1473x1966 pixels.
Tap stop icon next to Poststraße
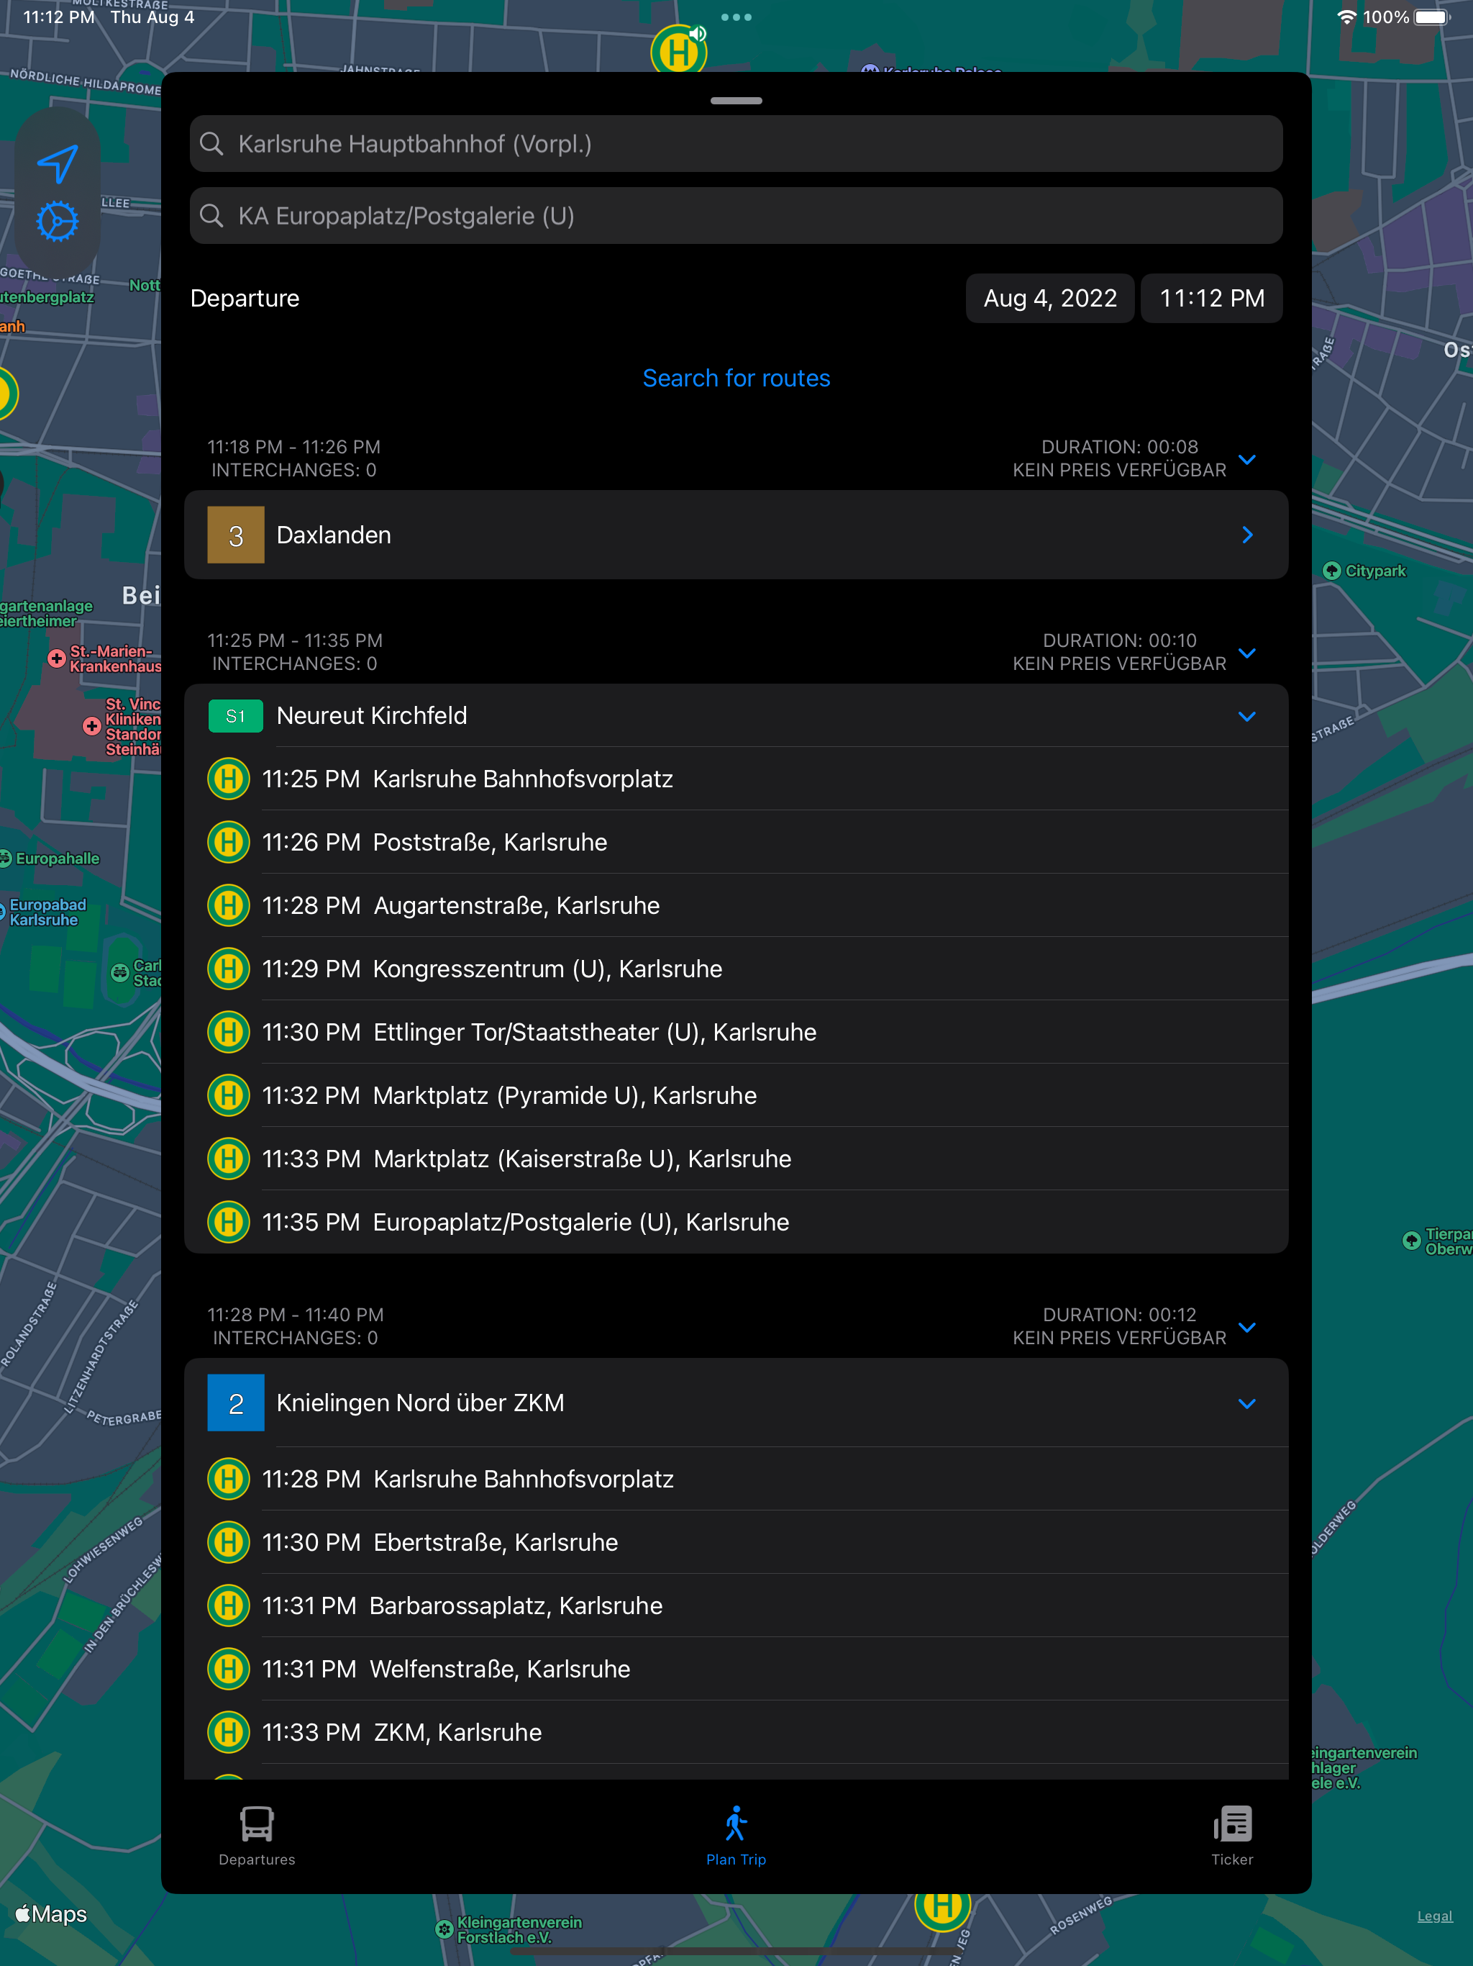(228, 842)
